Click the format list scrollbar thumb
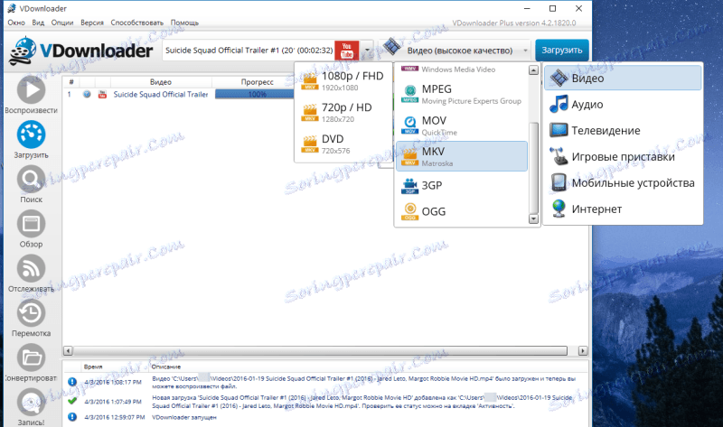This screenshot has width=723, height=427. coord(533,168)
